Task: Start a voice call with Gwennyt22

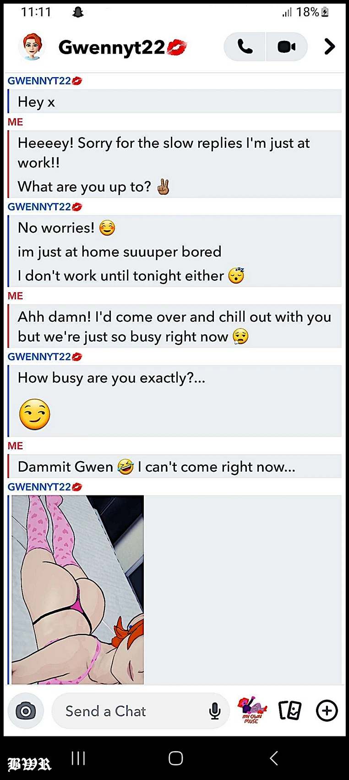Action: coord(245,47)
